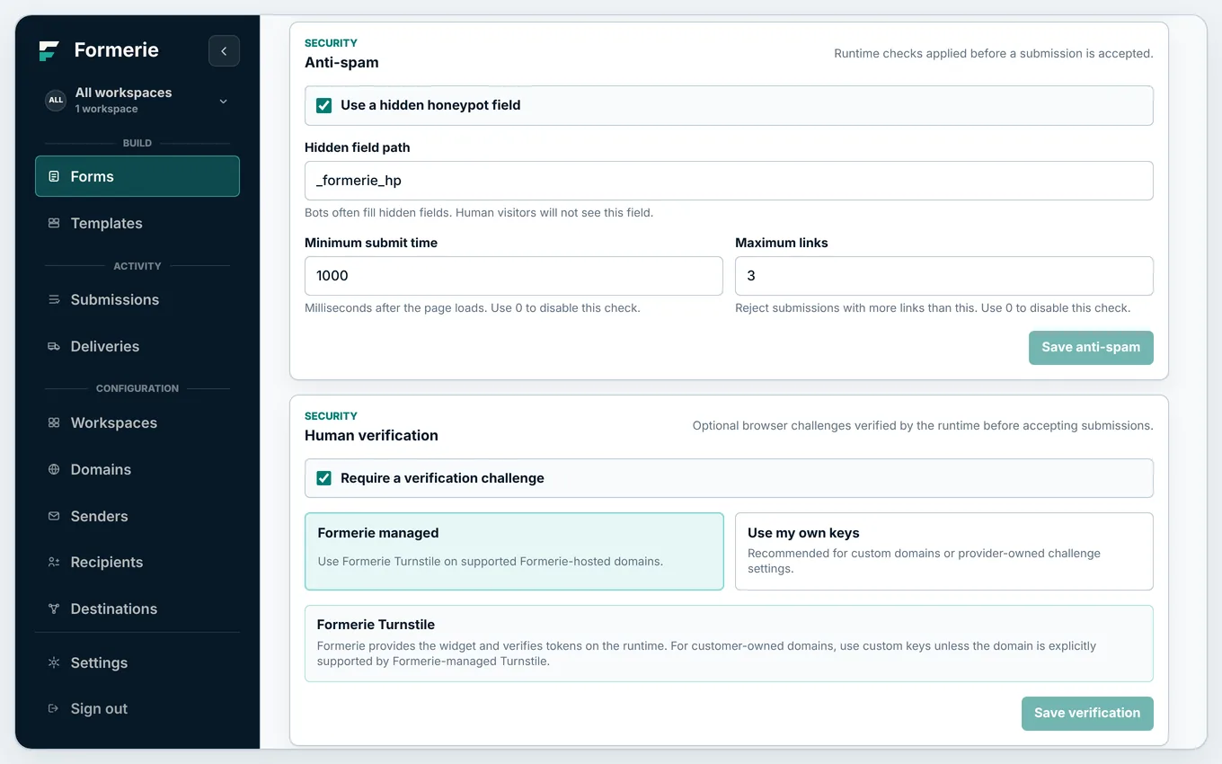1222x764 pixels.
Task: Open the Recipients page
Action: [137, 562]
